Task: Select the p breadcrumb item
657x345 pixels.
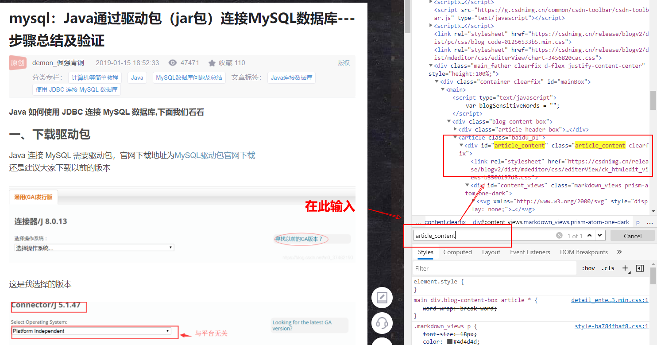Action: point(638,222)
